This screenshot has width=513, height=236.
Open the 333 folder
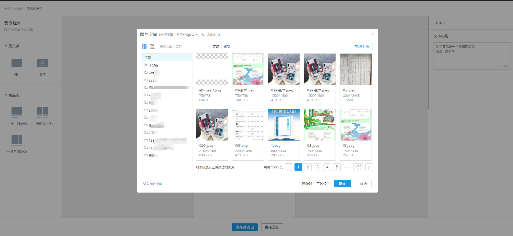tap(167, 80)
